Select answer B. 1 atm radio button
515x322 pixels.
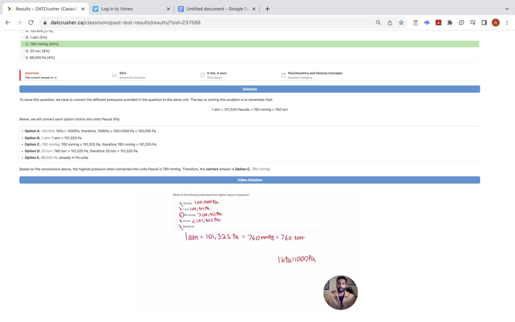tap(23, 37)
